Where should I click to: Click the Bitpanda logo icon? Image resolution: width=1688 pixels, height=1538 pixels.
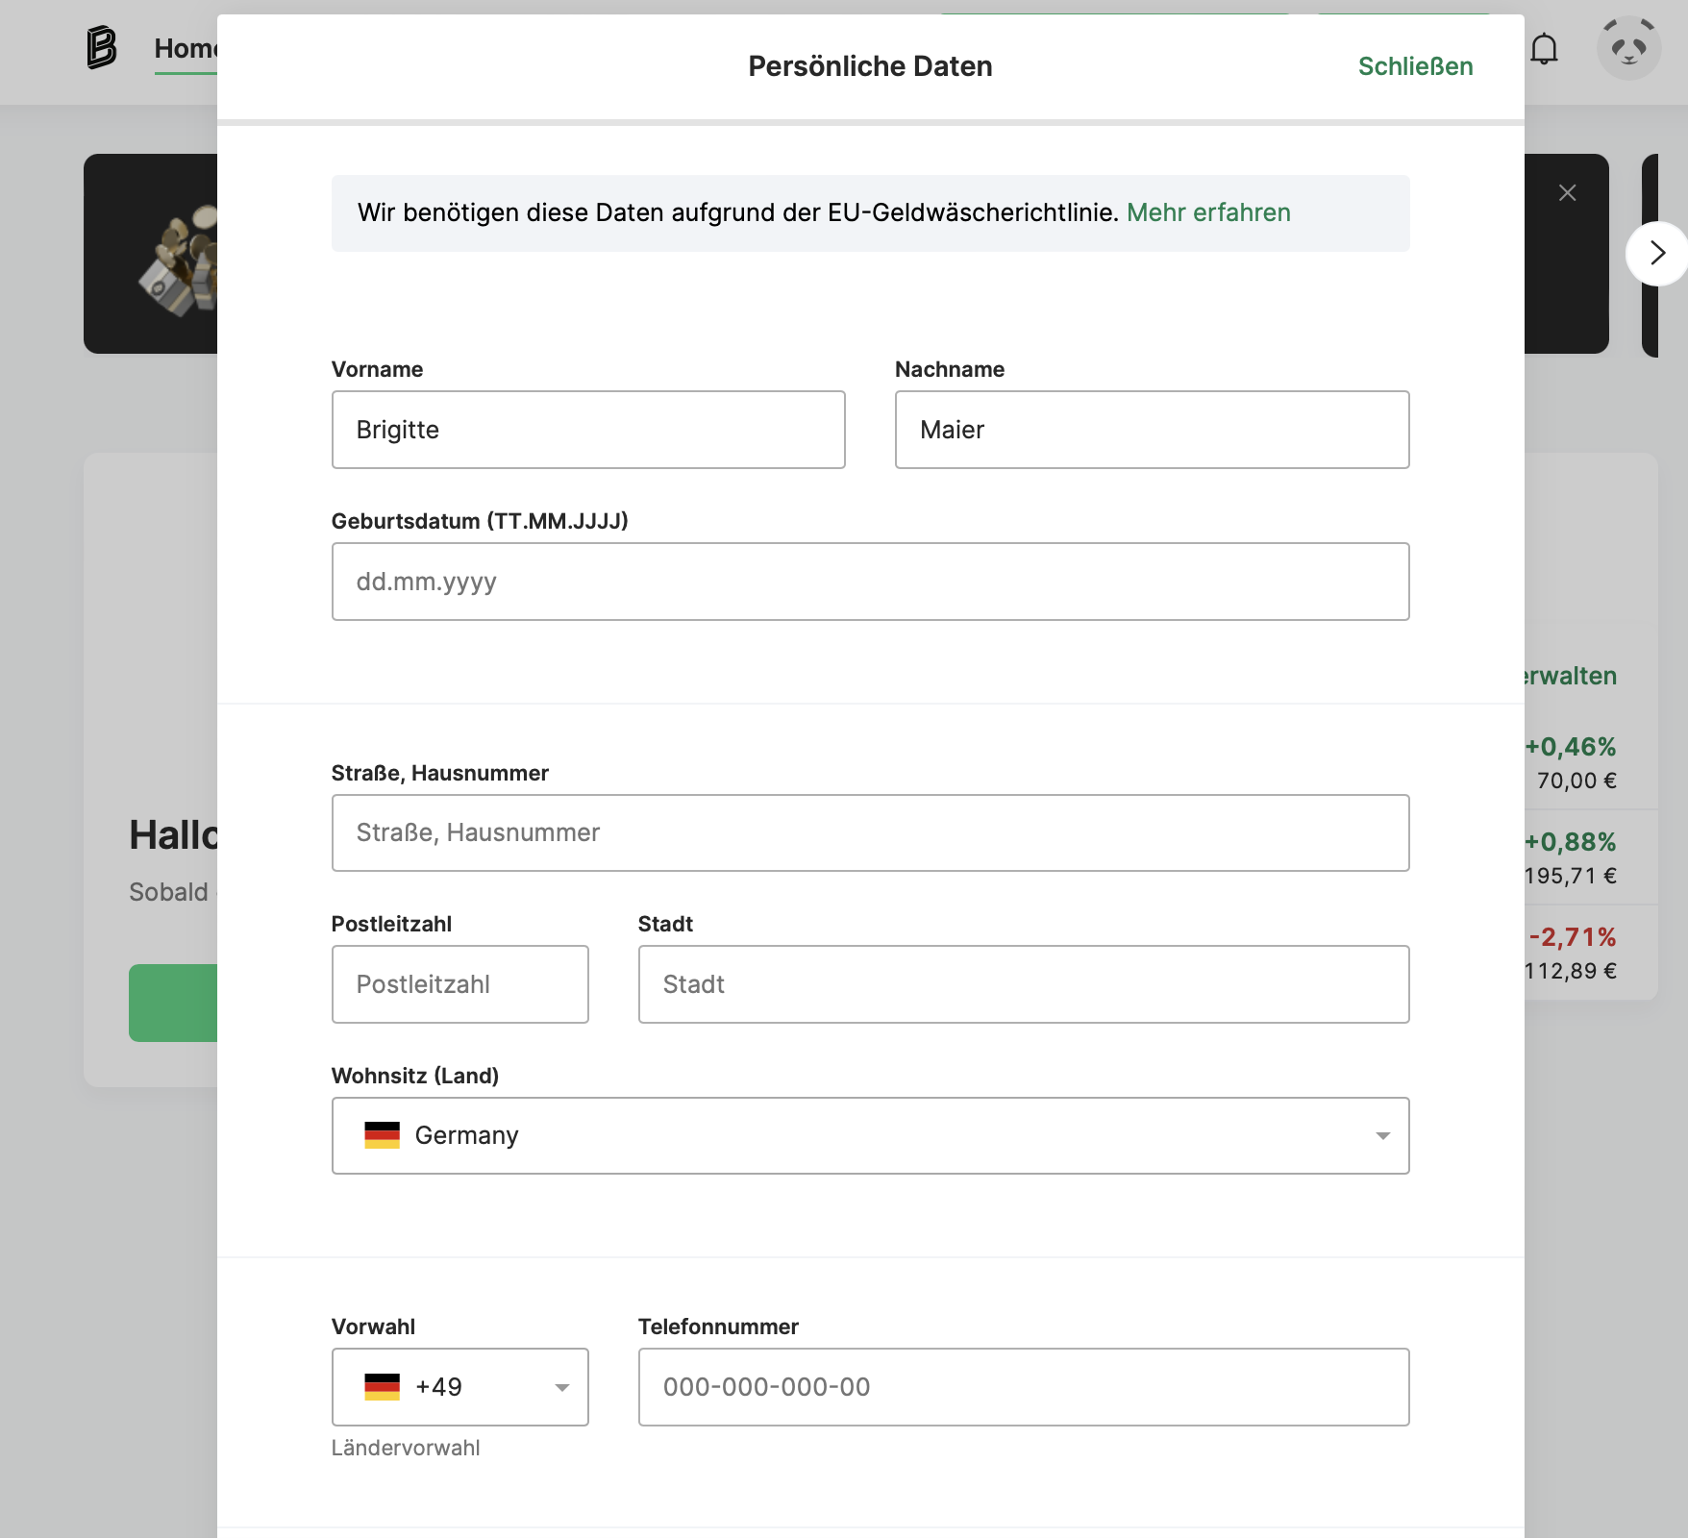101,48
